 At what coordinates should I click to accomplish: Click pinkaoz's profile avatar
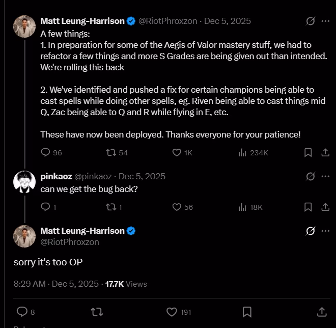24,182
